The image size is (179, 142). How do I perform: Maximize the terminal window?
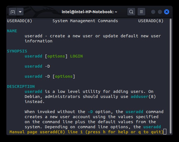tap(160, 12)
